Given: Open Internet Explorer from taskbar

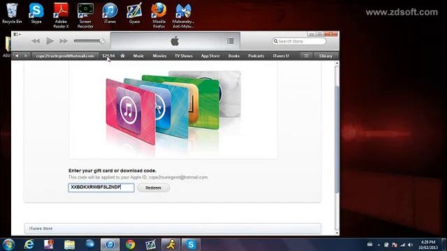Looking at the screenshot, I should tap(29, 245).
